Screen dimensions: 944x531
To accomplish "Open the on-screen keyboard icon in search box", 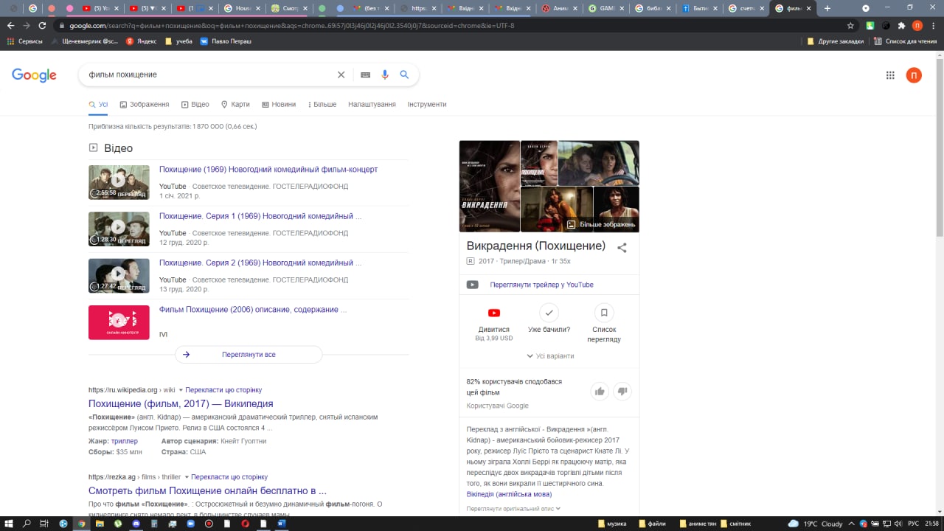I will click(365, 74).
